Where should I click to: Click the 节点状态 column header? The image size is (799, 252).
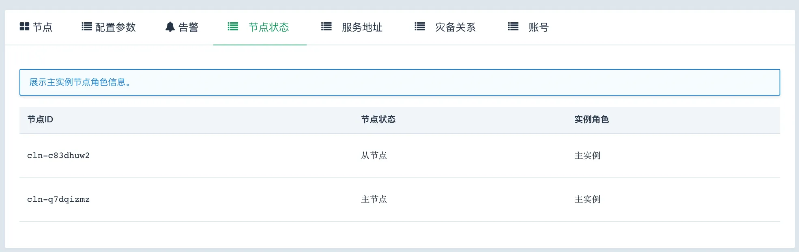(x=378, y=120)
